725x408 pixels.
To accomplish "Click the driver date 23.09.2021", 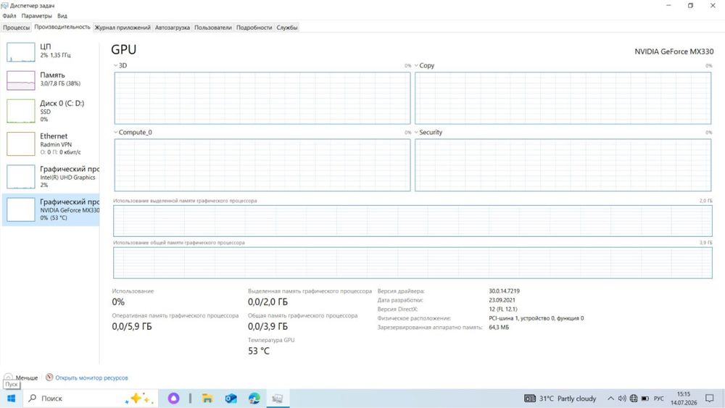I will point(502,300).
